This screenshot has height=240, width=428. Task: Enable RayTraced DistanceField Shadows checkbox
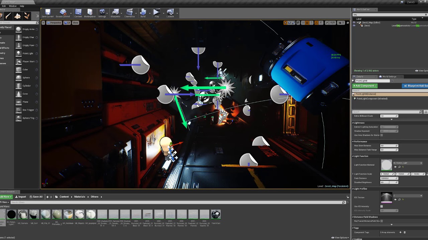tap(382, 221)
